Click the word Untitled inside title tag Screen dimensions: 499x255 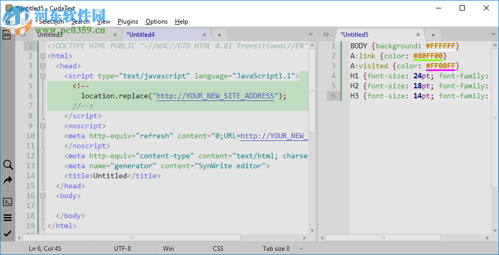click(110, 176)
